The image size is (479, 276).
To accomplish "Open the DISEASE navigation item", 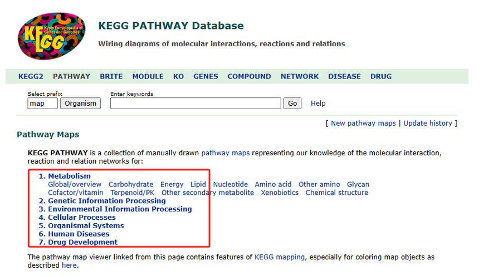I will [344, 76].
